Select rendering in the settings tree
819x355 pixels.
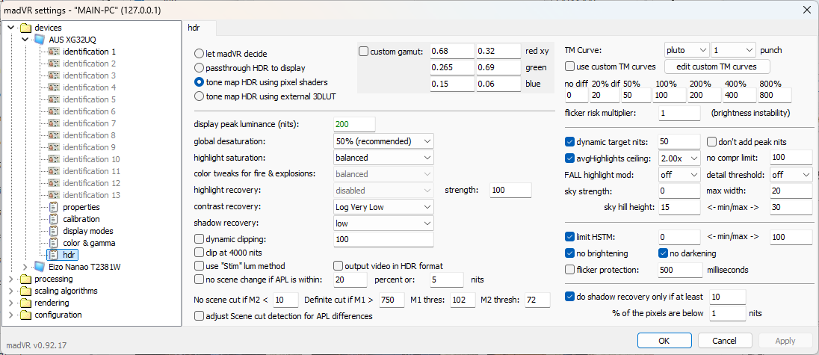[52, 303]
